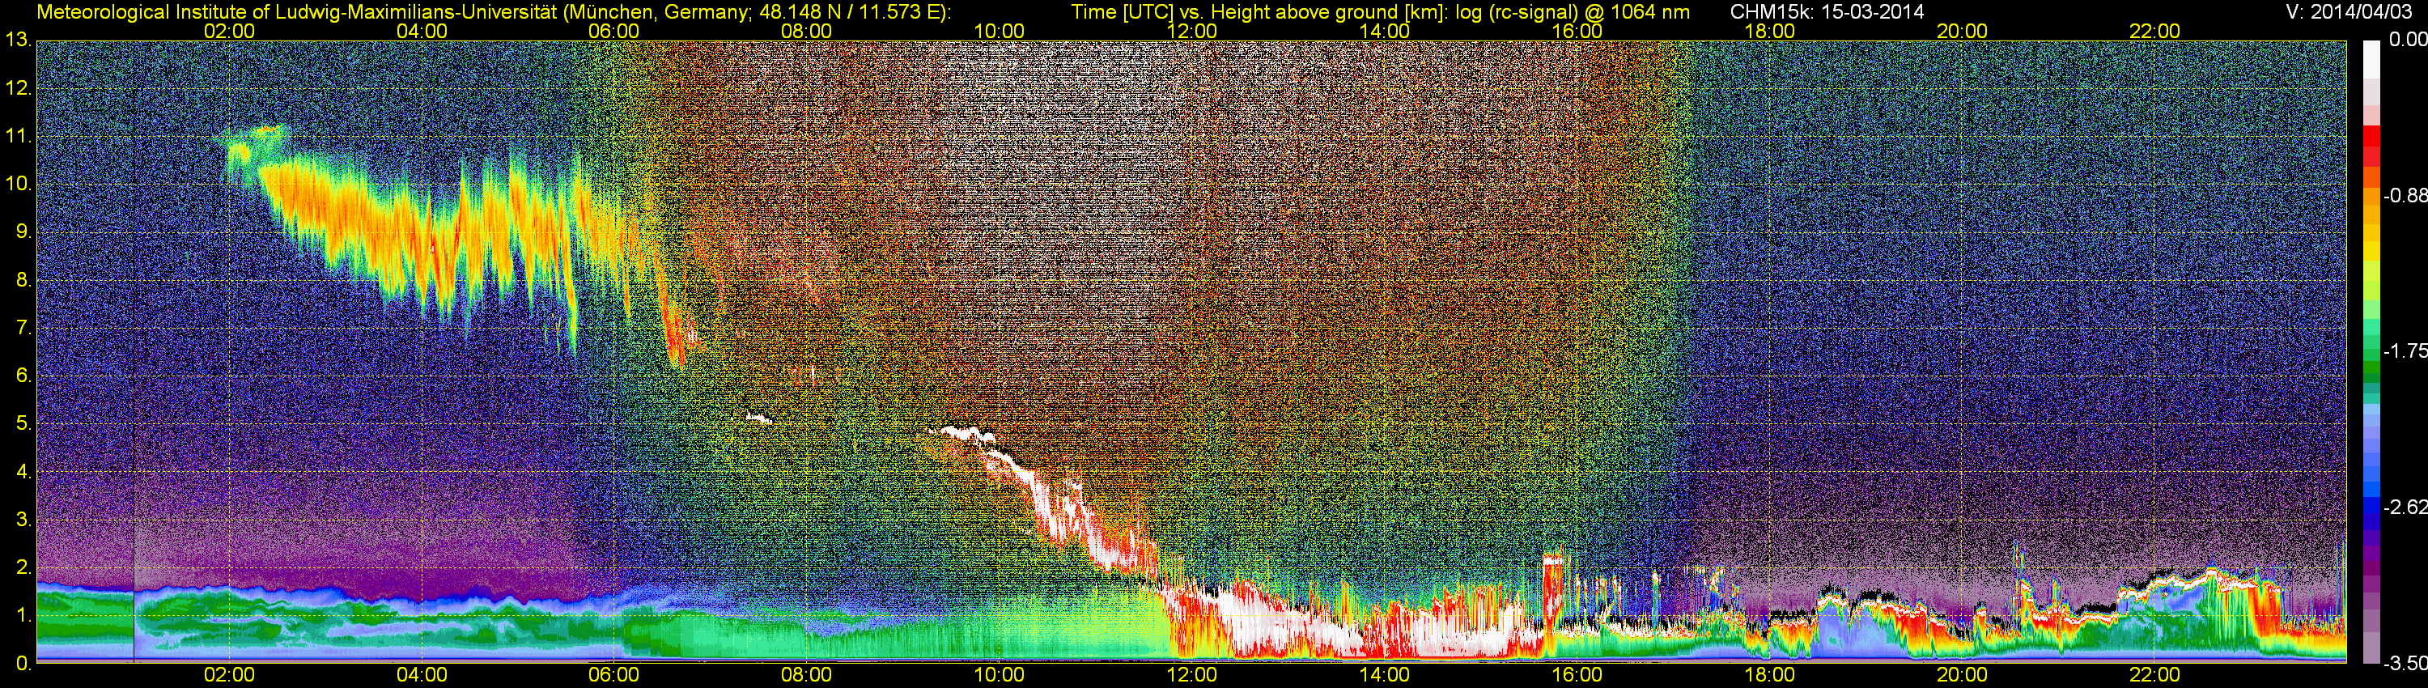Click the '12:00' label on the top time axis
This screenshot has width=2428, height=688.
1191,31
